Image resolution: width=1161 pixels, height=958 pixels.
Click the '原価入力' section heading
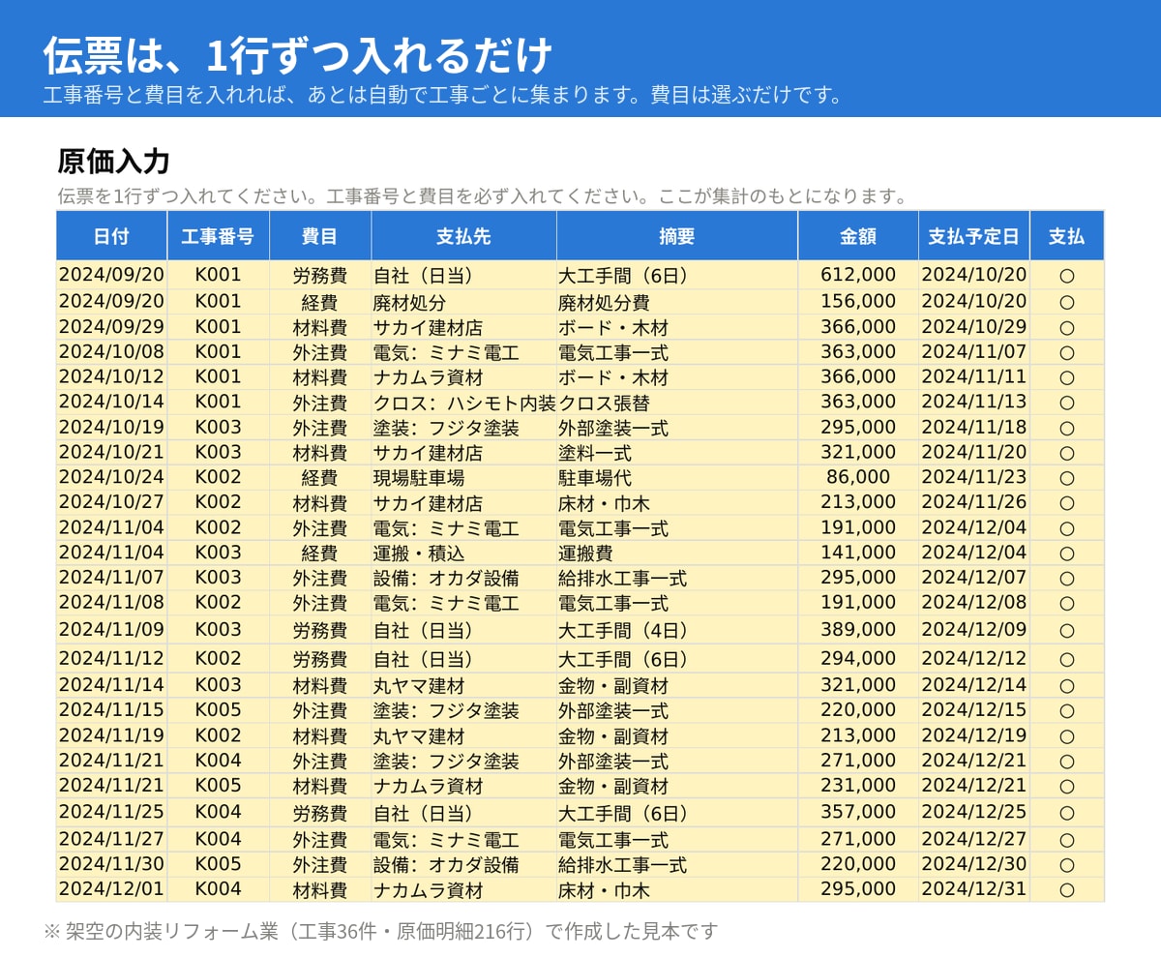pos(114,161)
